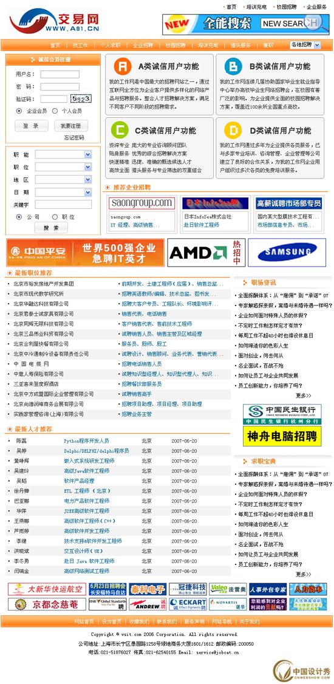This screenshot has height=684, width=334.
Task: Open the 神舟电脑招聘 yellow banner
Action: pos(282,436)
